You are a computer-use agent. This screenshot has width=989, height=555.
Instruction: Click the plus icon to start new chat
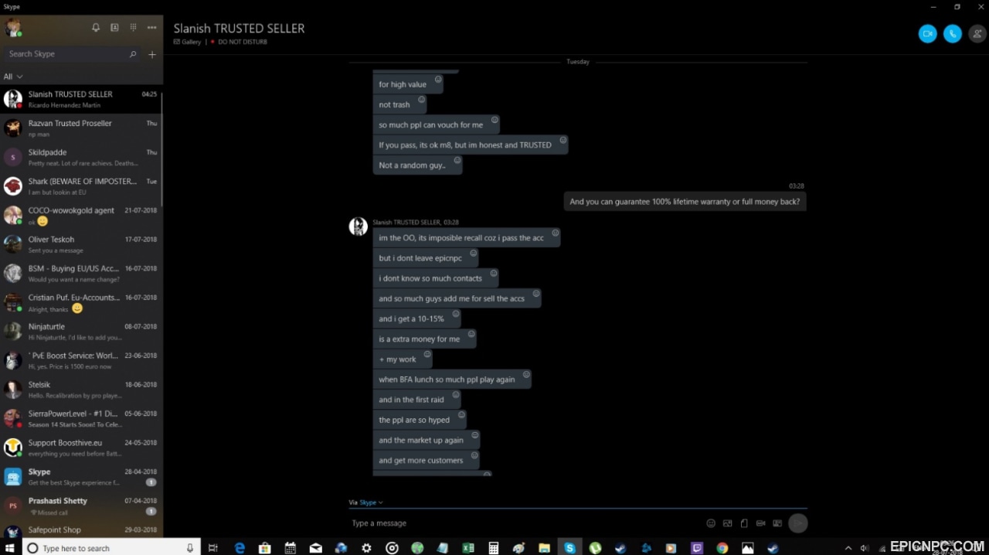click(152, 54)
